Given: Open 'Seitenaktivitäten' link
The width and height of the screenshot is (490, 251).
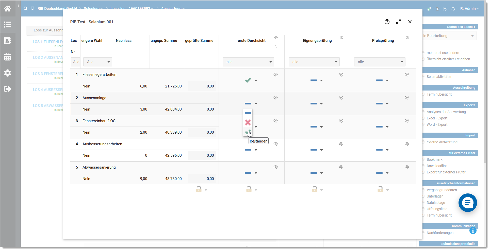Looking at the screenshot, I should point(439,77).
